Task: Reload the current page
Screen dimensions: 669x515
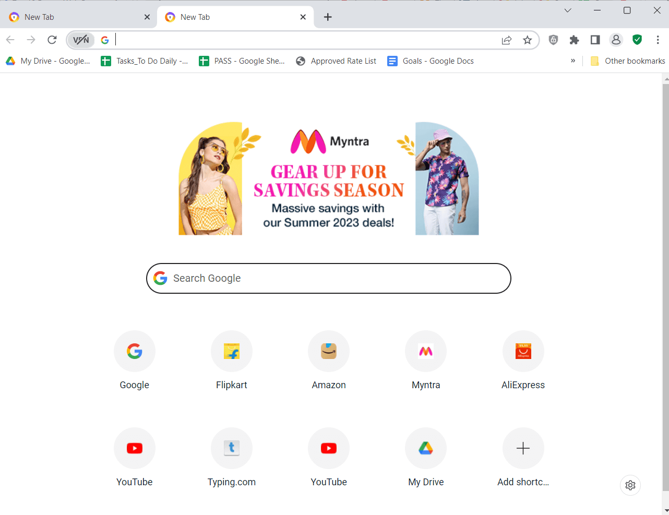Action: click(52, 40)
